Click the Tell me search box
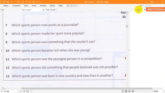 tap(72, 6)
